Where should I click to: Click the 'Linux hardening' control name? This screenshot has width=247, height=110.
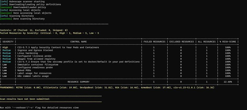(27, 53)
